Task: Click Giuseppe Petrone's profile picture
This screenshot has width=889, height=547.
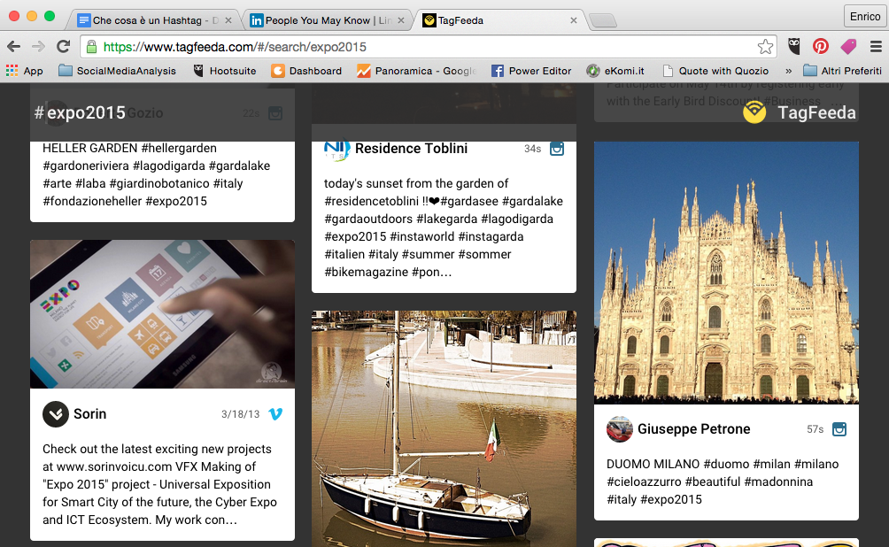Action: coord(620,429)
